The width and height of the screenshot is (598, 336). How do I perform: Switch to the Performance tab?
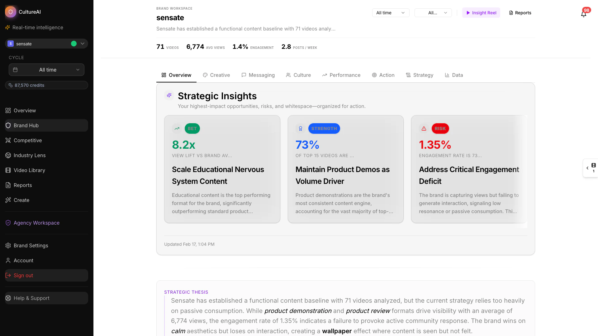click(x=341, y=75)
